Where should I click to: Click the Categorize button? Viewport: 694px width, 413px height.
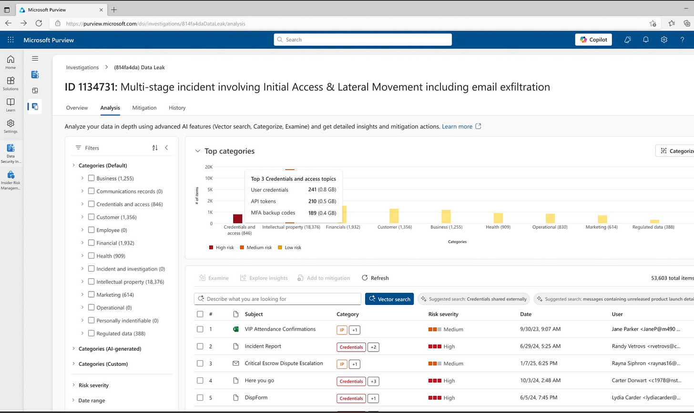tap(675, 151)
